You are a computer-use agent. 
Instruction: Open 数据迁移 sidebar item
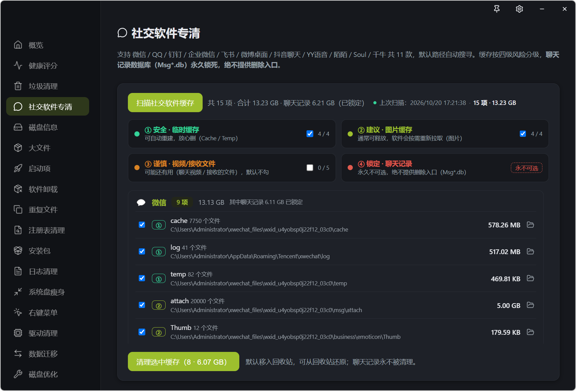coord(48,354)
